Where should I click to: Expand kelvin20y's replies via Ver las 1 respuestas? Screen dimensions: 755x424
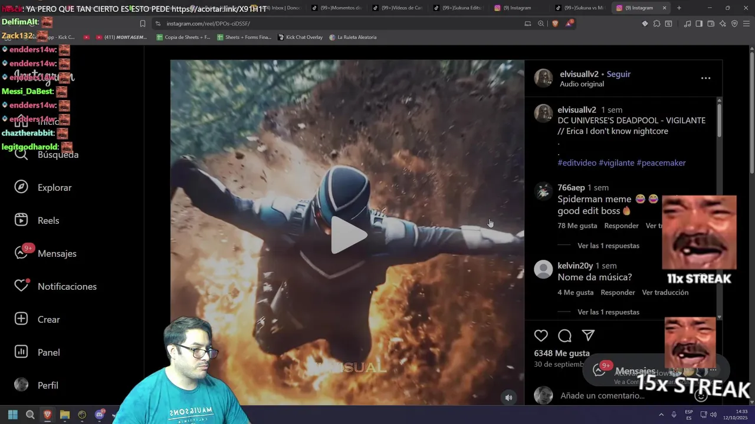pos(608,312)
